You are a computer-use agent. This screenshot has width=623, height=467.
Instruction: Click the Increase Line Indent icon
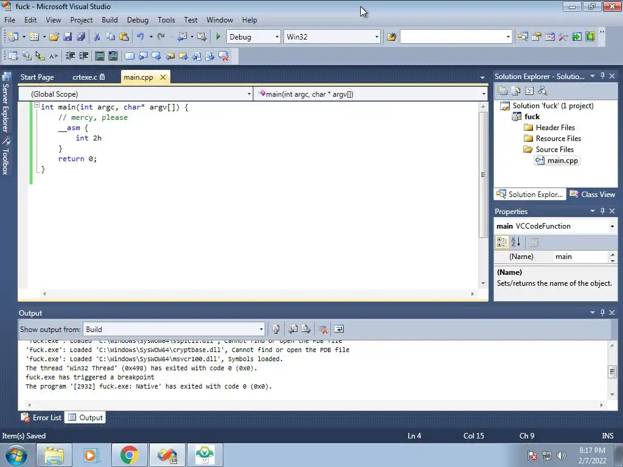(83, 56)
